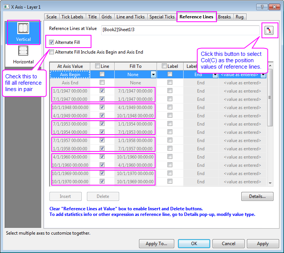Open the Fill To dropdown for Axis Begin
Screen dimensions: 284x253
pos(153,75)
